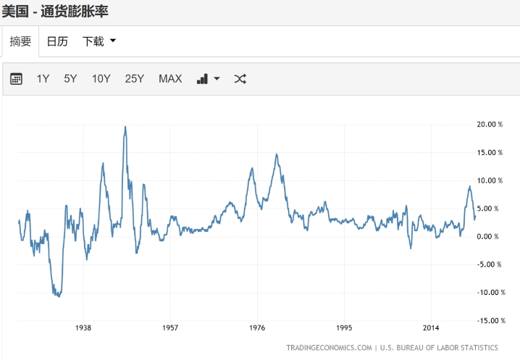Click the 2014 x-axis label
Screen dimensions: 520x363
click(x=431, y=327)
